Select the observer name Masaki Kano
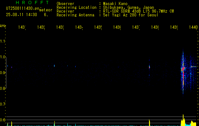Image resolution: width=199 pixels, height=126 pixels. click(115, 4)
